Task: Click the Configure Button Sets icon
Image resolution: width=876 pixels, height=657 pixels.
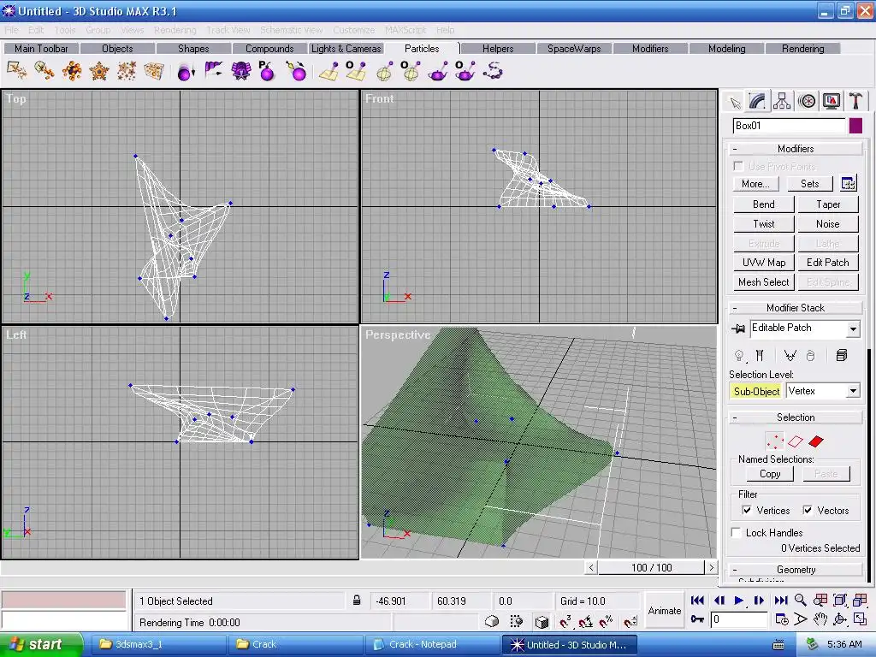Action: click(848, 183)
